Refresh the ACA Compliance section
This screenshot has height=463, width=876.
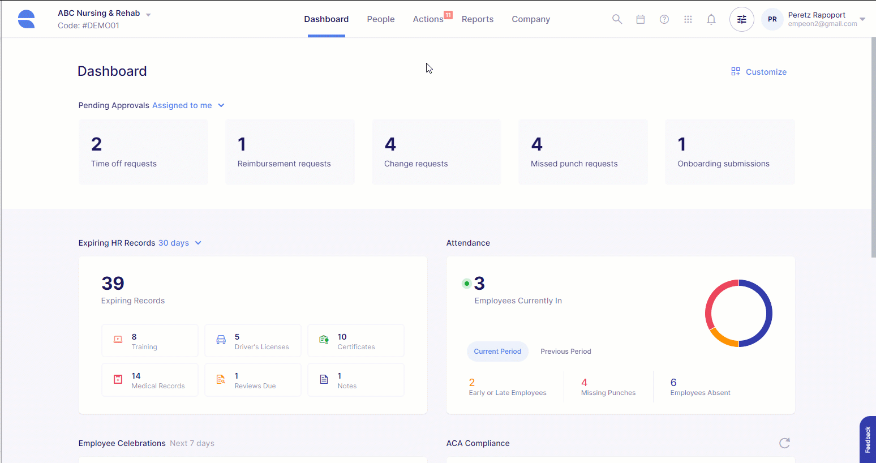tap(784, 443)
